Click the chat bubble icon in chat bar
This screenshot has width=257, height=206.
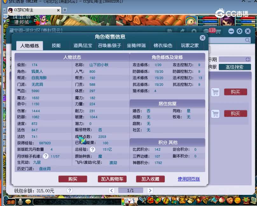[28, 202]
